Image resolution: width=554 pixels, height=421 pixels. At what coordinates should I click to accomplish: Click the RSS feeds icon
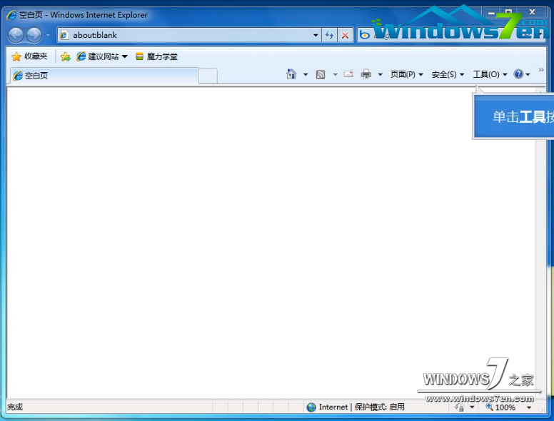tap(321, 74)
